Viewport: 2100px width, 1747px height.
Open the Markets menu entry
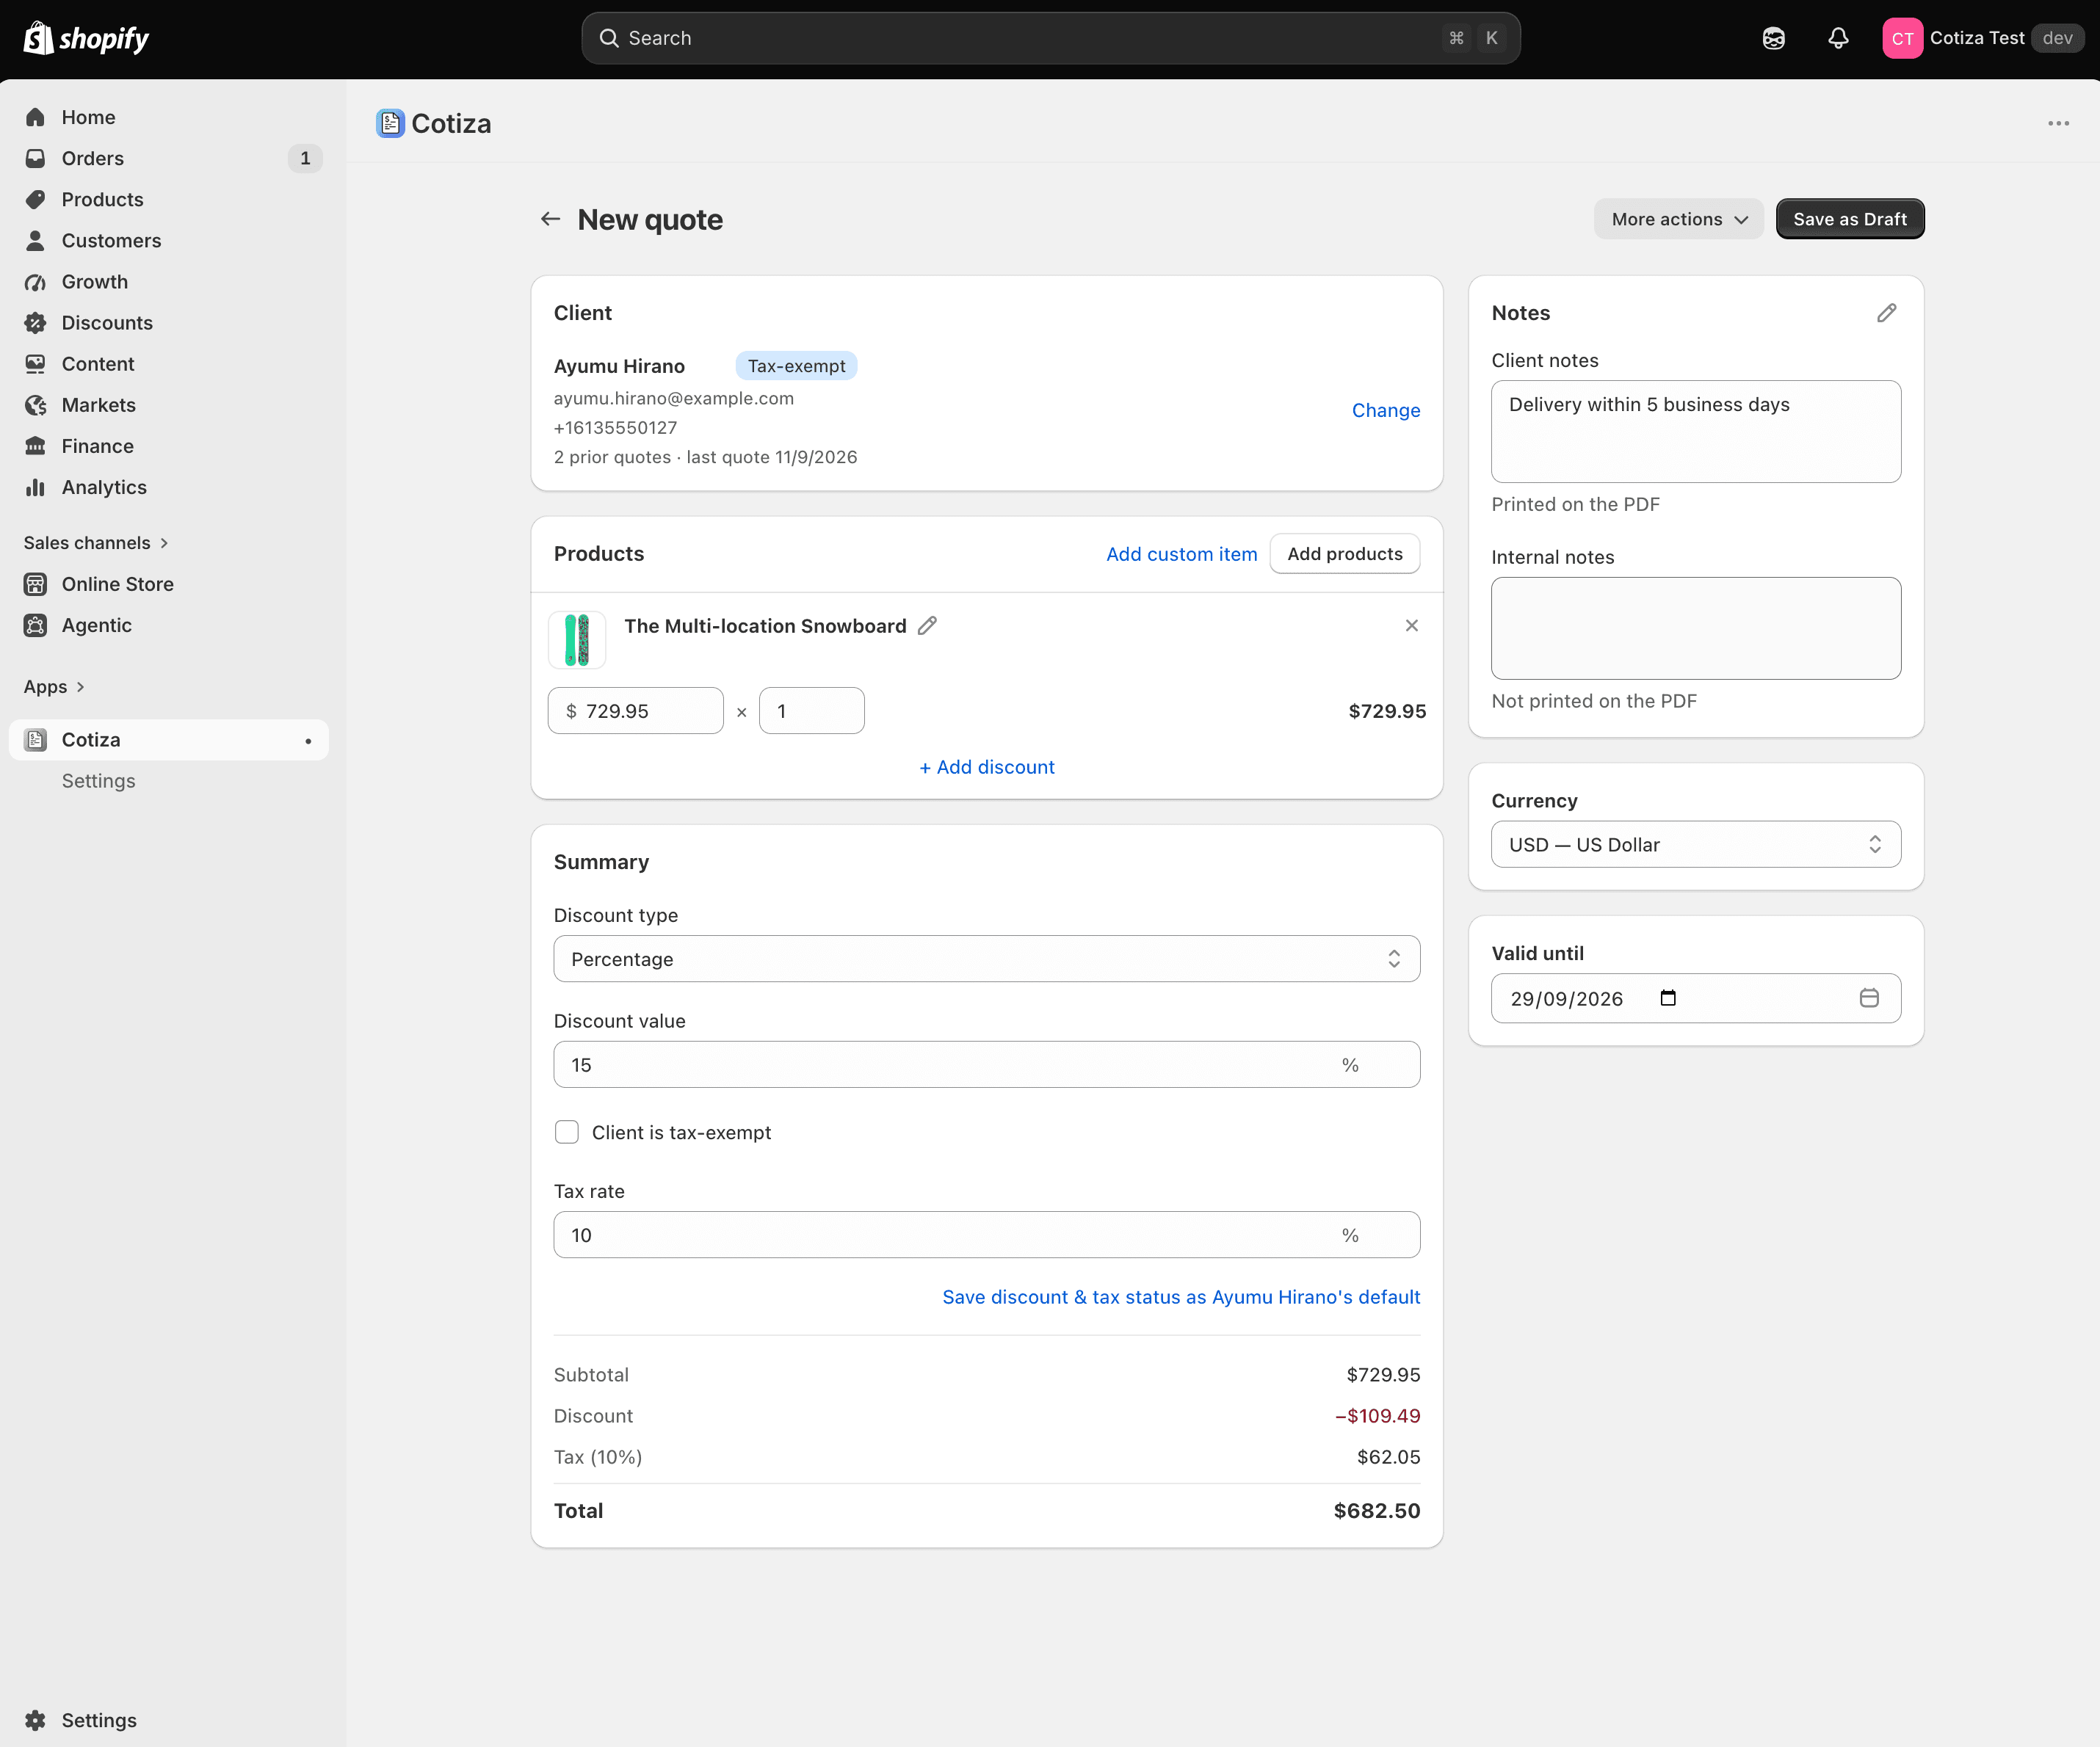(168, 404)
